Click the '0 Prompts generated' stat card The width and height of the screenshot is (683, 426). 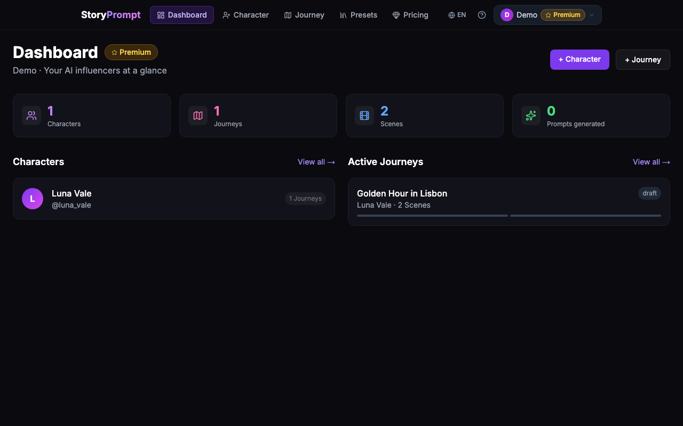tap(591, 116)
